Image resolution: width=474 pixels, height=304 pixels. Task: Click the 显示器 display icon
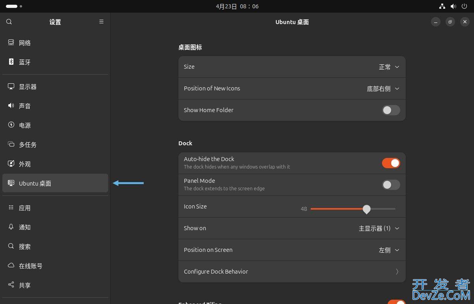coord(11,86)
